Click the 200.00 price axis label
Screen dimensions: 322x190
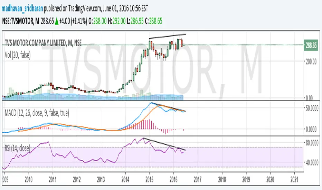[311, 61]
